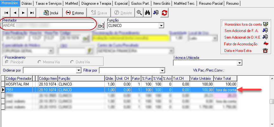The width and height of the screenshot is (274, 127).
Task: Open procedure code lookup icon
Action: pos(85,38)
